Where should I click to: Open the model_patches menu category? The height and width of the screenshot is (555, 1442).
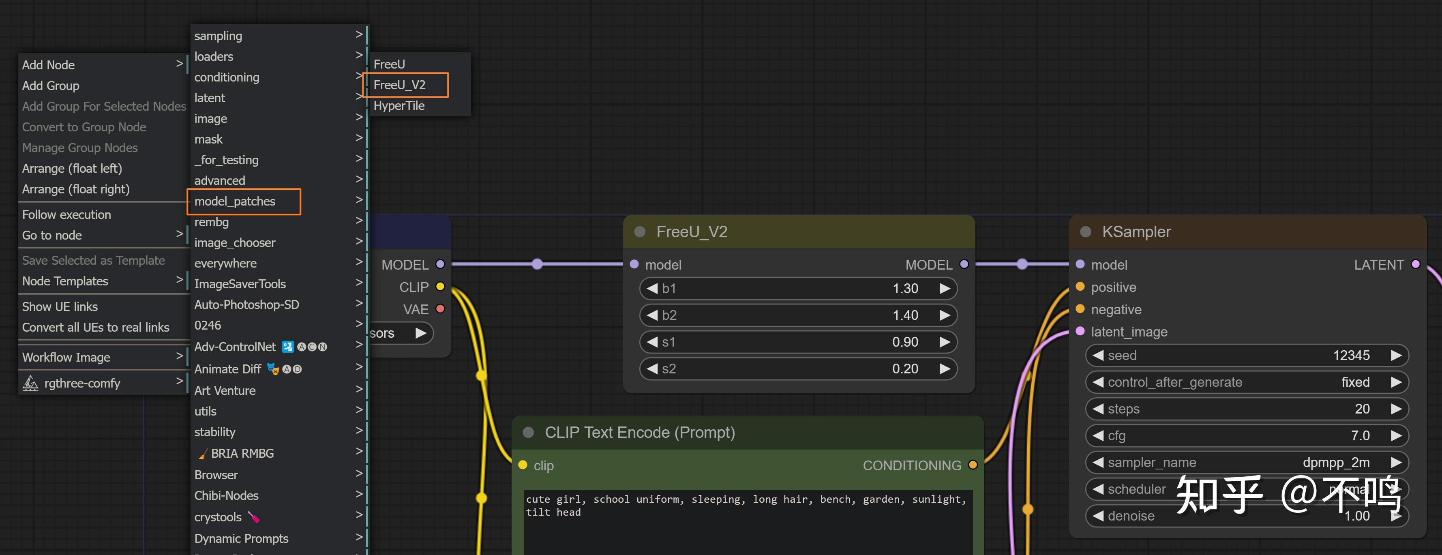[235, 201]
